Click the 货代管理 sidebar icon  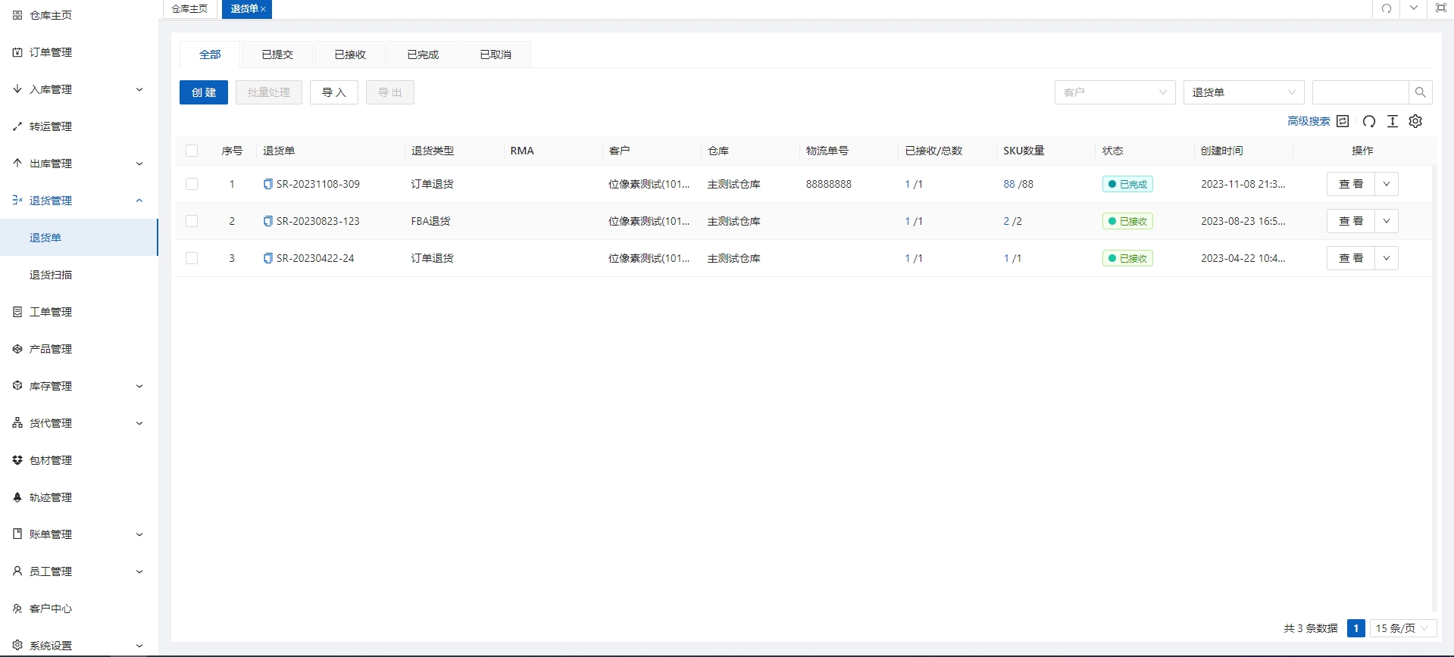click(17, 423)
